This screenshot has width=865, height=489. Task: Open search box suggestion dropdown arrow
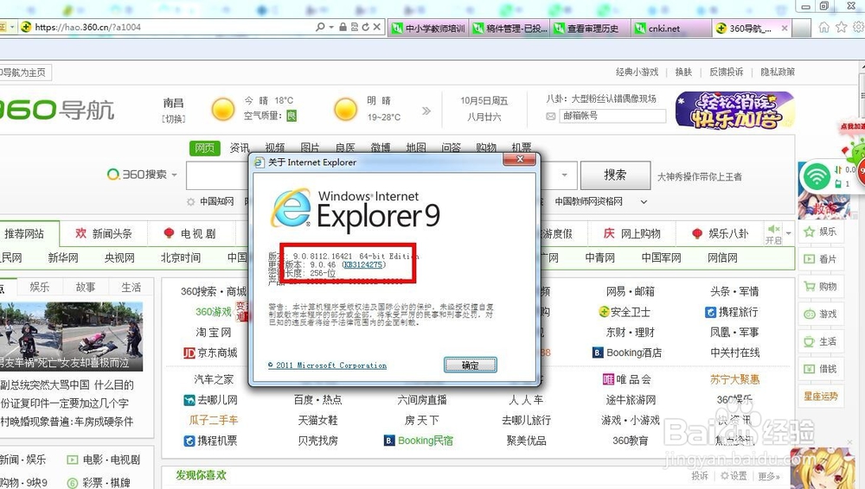coord(564,175)
